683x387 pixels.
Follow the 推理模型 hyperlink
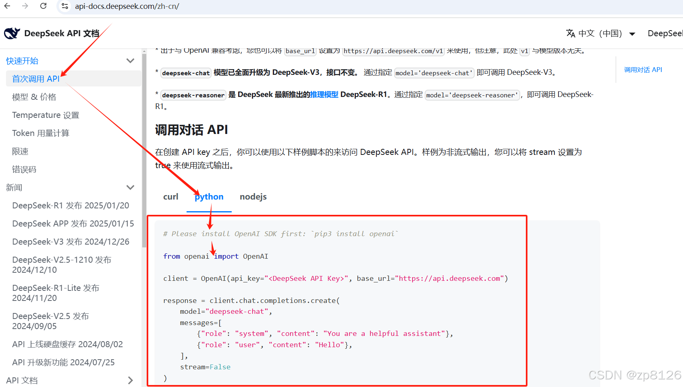(324, 95)
